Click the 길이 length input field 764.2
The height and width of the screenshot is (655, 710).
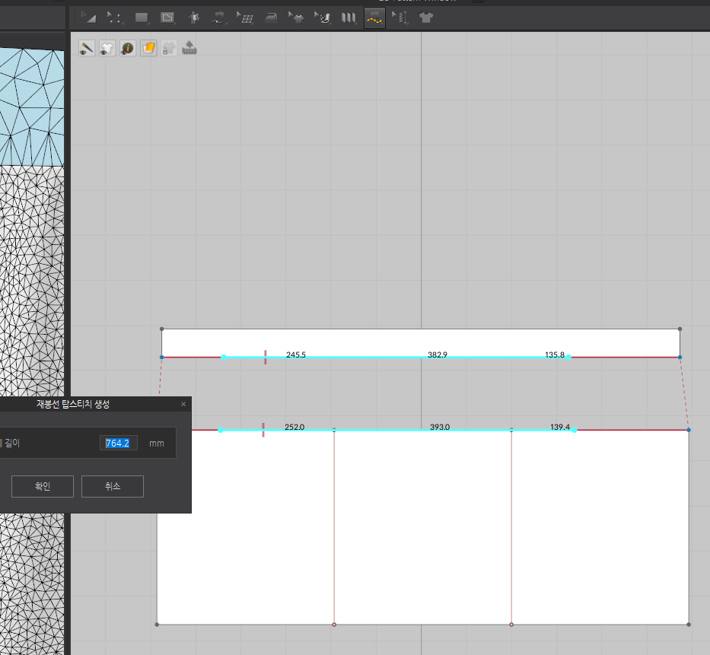click(118, 444)
